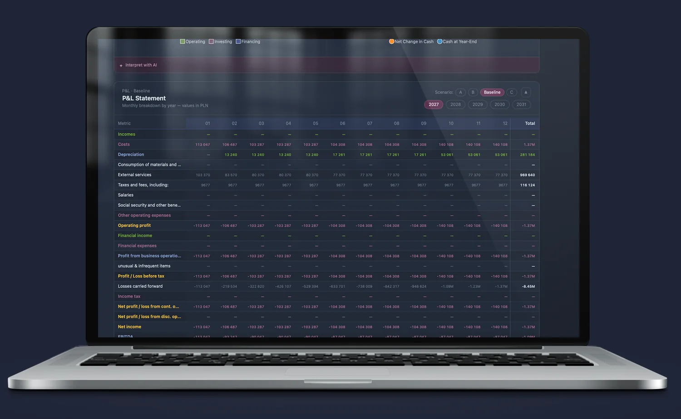The height and width of the screenshot is (419, 681).
Task: Collapse the P&L Statement panel with the arrow
Action: click(526, 93)
